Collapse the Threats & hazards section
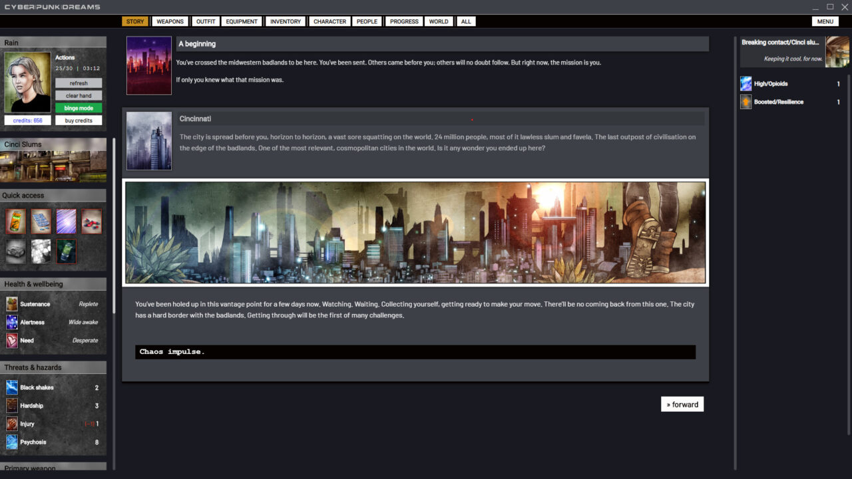Image resolution: width=852 pixels, height=479 pixels. coord(53,367)
